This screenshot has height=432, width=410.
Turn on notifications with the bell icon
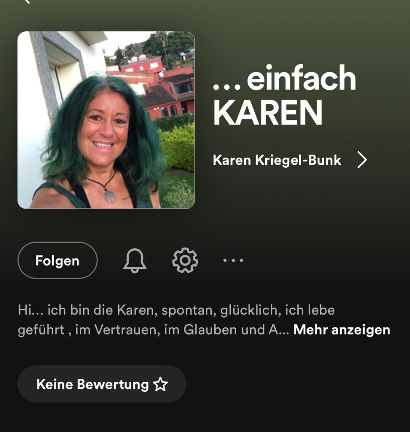click(135, 261)
